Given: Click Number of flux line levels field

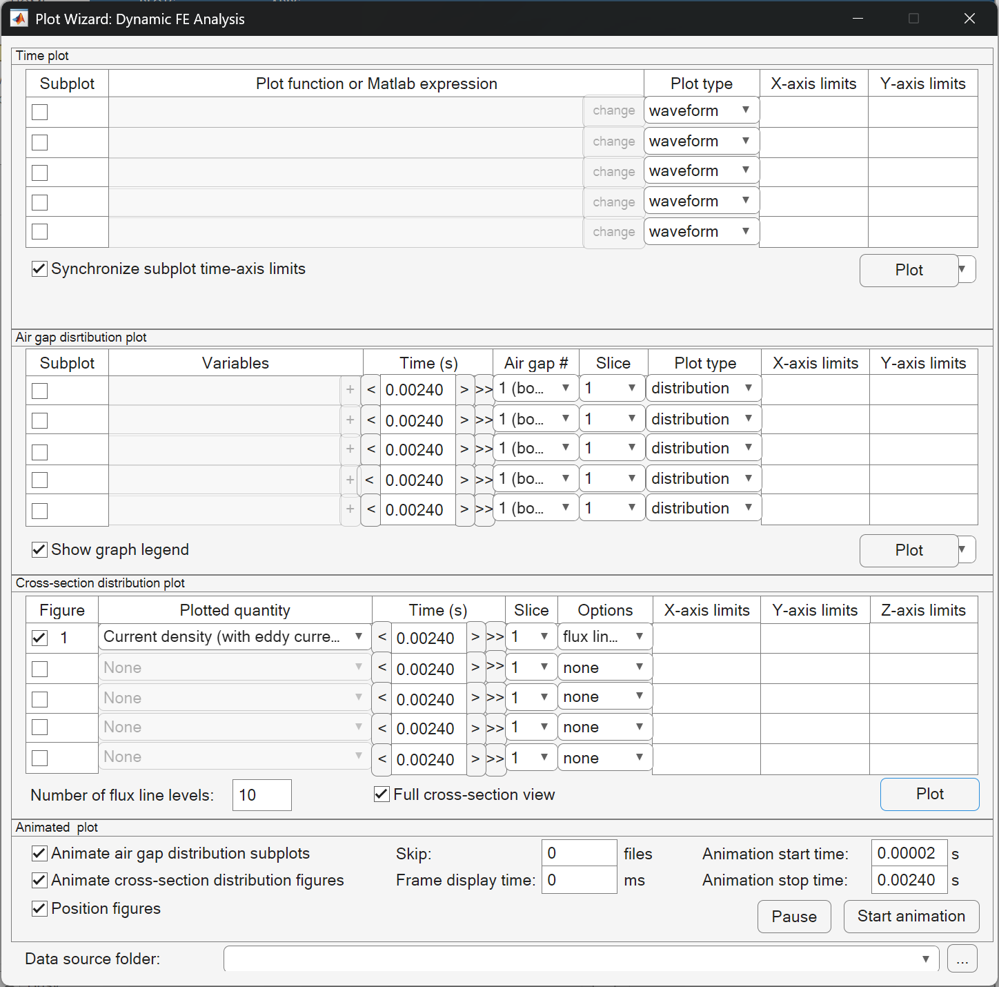Looking at the screenshot, I should coord(262,795).
